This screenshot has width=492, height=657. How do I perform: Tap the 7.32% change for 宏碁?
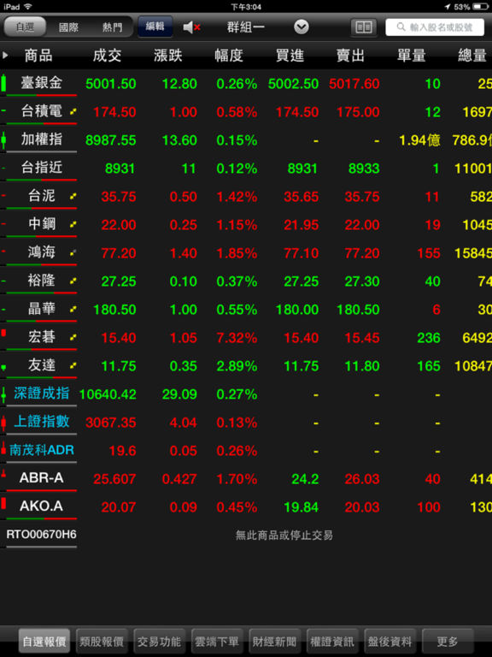pyautogui.click(x=237, y=338)
